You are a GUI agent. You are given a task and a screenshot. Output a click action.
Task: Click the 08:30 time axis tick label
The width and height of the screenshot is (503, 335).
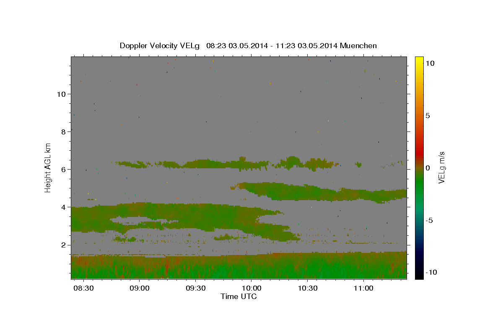pyautogui.click(x=83, y=289)
